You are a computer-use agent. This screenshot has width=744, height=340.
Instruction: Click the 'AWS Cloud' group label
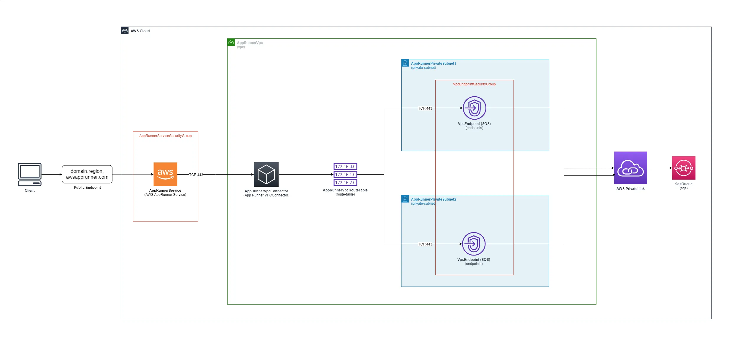(x=140, y=31)
